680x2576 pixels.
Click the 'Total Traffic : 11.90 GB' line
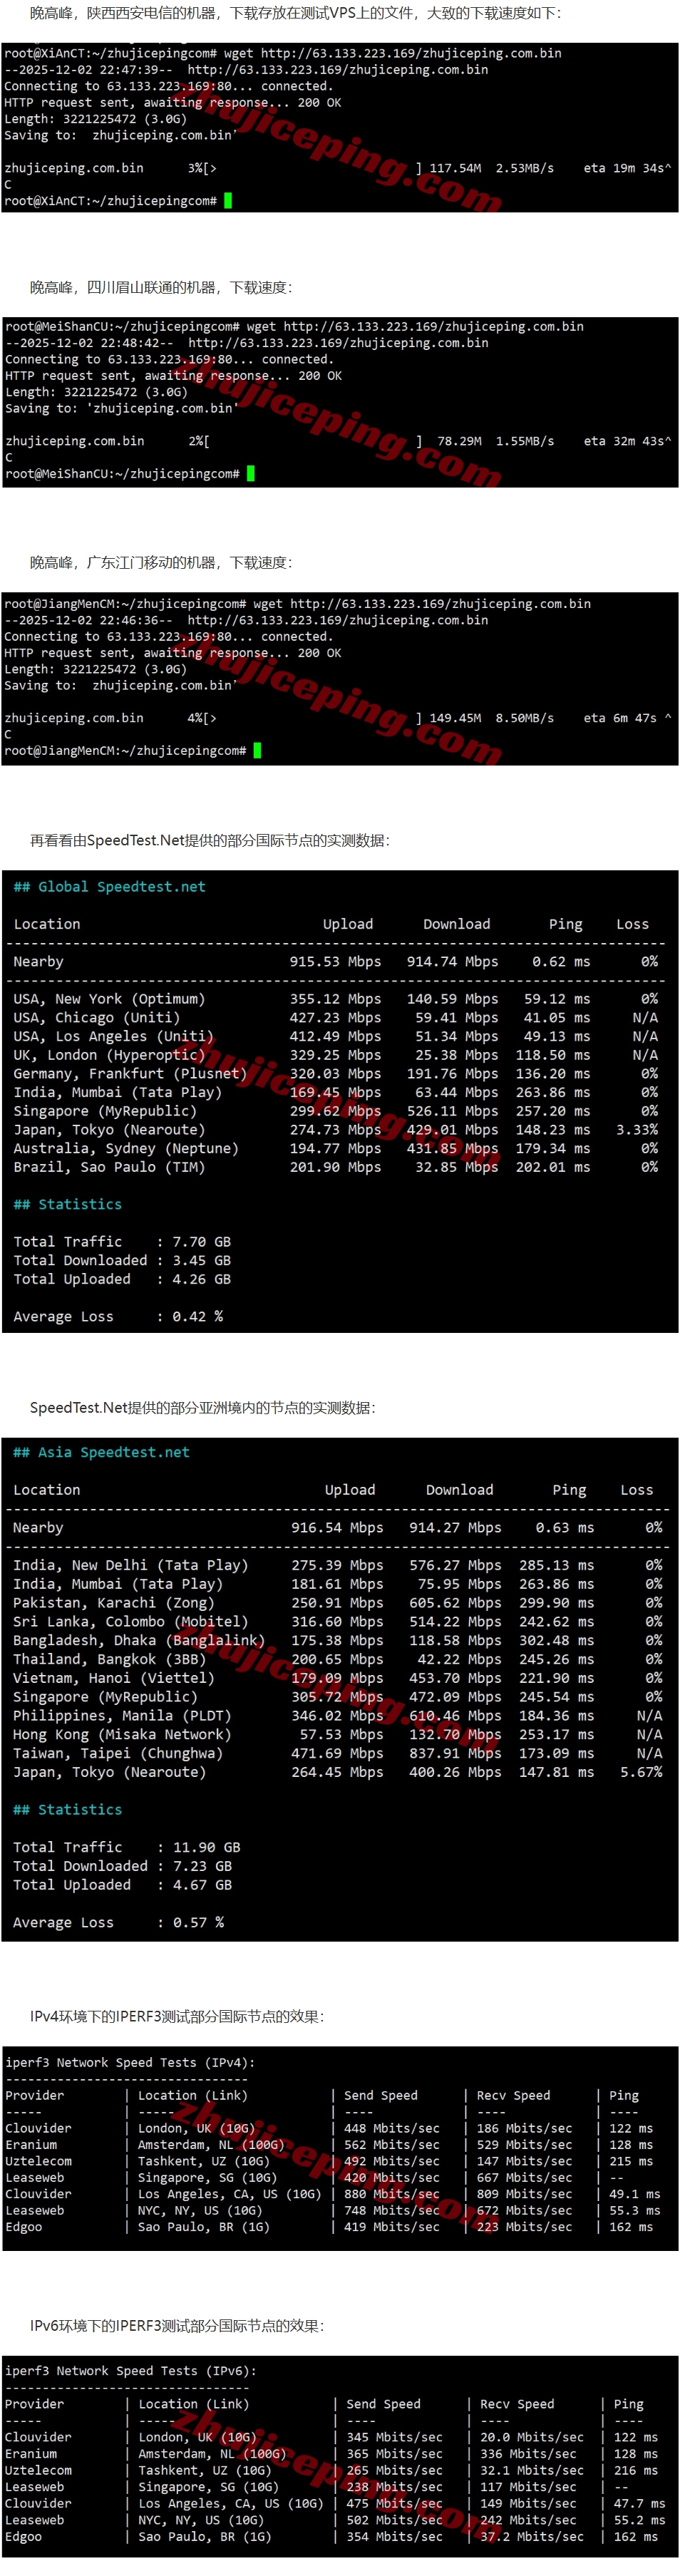click(x=126, y=1847)
